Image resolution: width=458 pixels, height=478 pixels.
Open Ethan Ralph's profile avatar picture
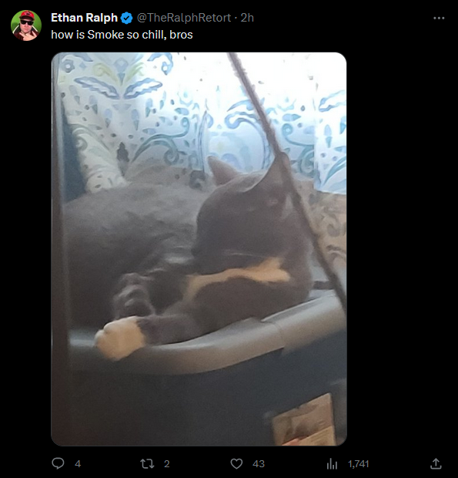26,25
